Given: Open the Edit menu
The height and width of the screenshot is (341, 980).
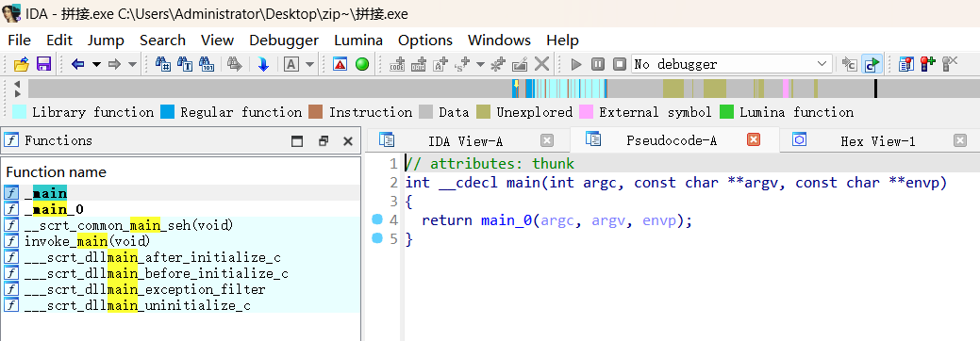Looking at the screenshot, I should (59, 41).
